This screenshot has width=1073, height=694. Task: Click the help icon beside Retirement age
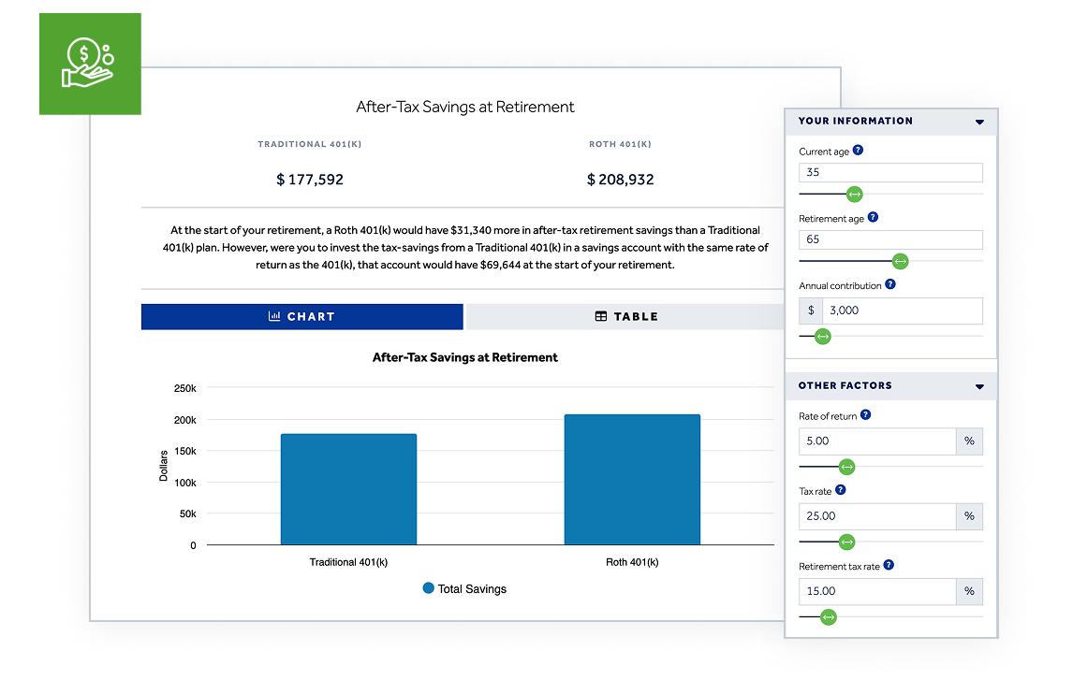coord(874,217)
